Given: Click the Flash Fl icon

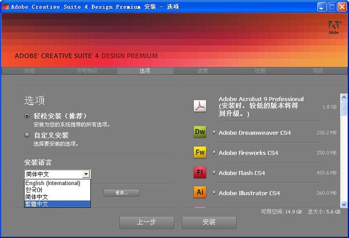Looking at the screenshot, I should pyautogui.click(x=200, y=172).
